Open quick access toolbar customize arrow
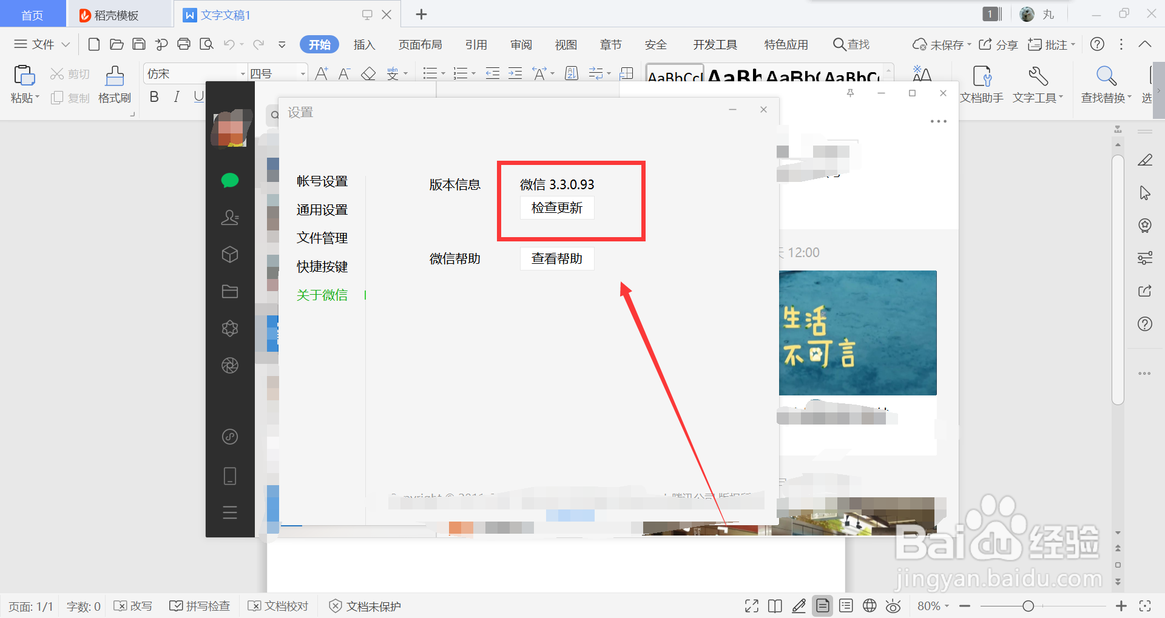The height and width of the screenshot is (618, 1165). coord(282,44)
